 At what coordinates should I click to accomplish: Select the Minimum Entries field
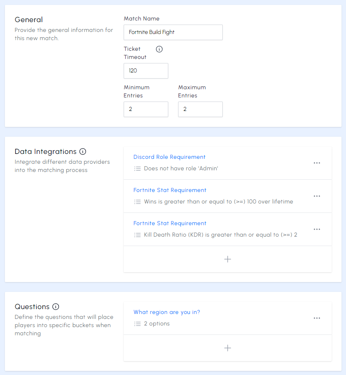pyautogui.click(x=146, y=109)
